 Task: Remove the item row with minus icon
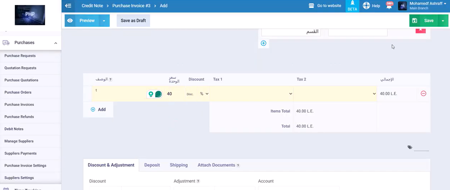[x=423, y=93]
